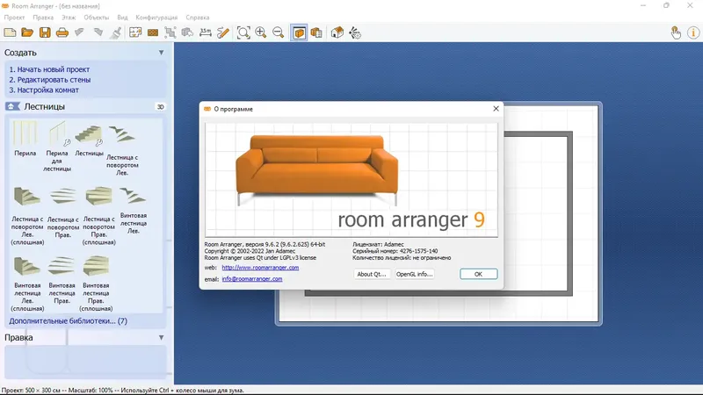
Task: Click the Undo arrow in the toolbar
Action: click(80, 32)
